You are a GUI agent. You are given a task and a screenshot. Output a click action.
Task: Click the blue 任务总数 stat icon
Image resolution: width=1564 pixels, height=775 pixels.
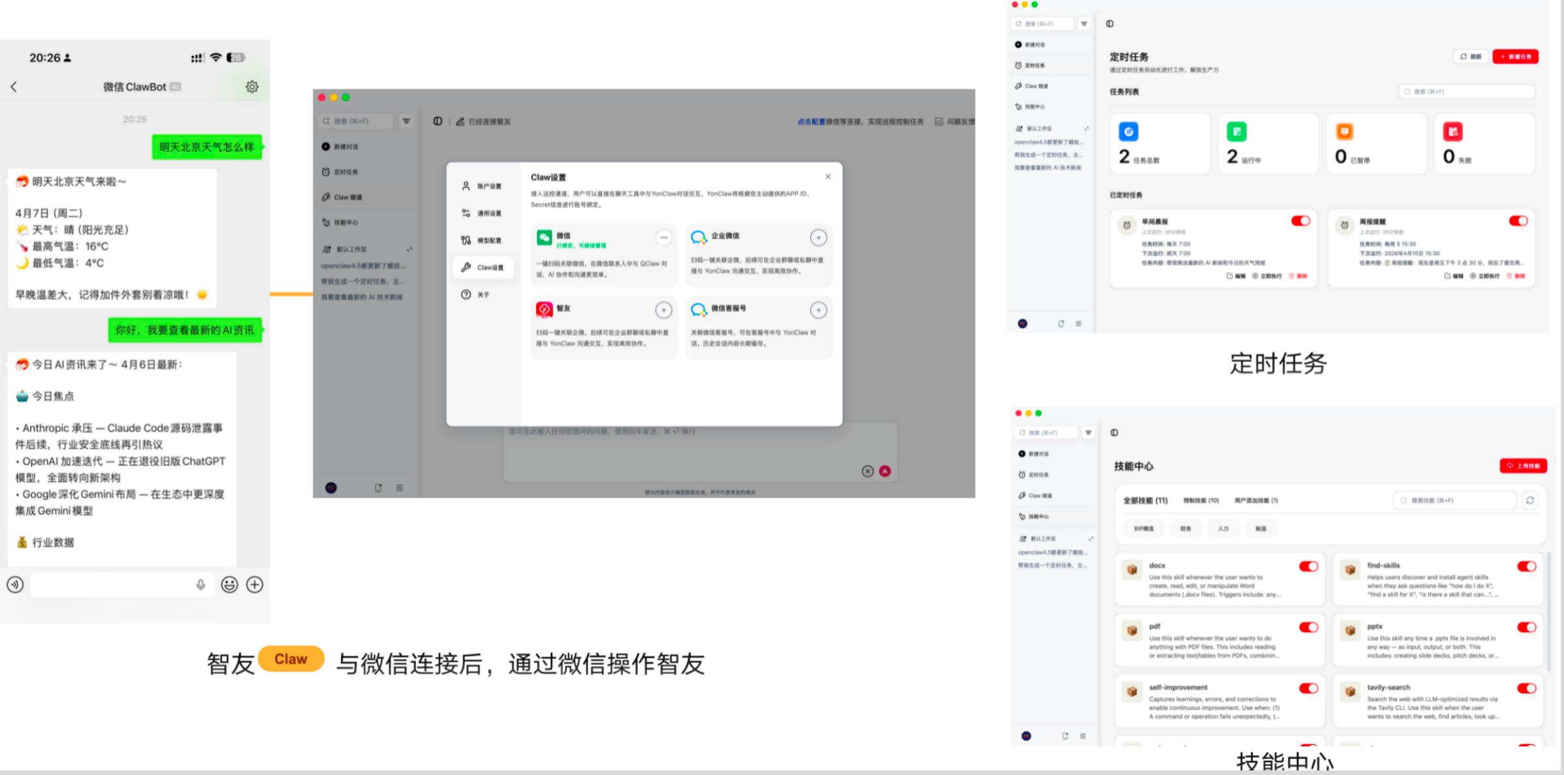tap(1128, 132)
